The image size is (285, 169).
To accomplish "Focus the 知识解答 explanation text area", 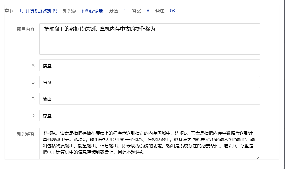I will pyautogui.click(x=149, y=143).
